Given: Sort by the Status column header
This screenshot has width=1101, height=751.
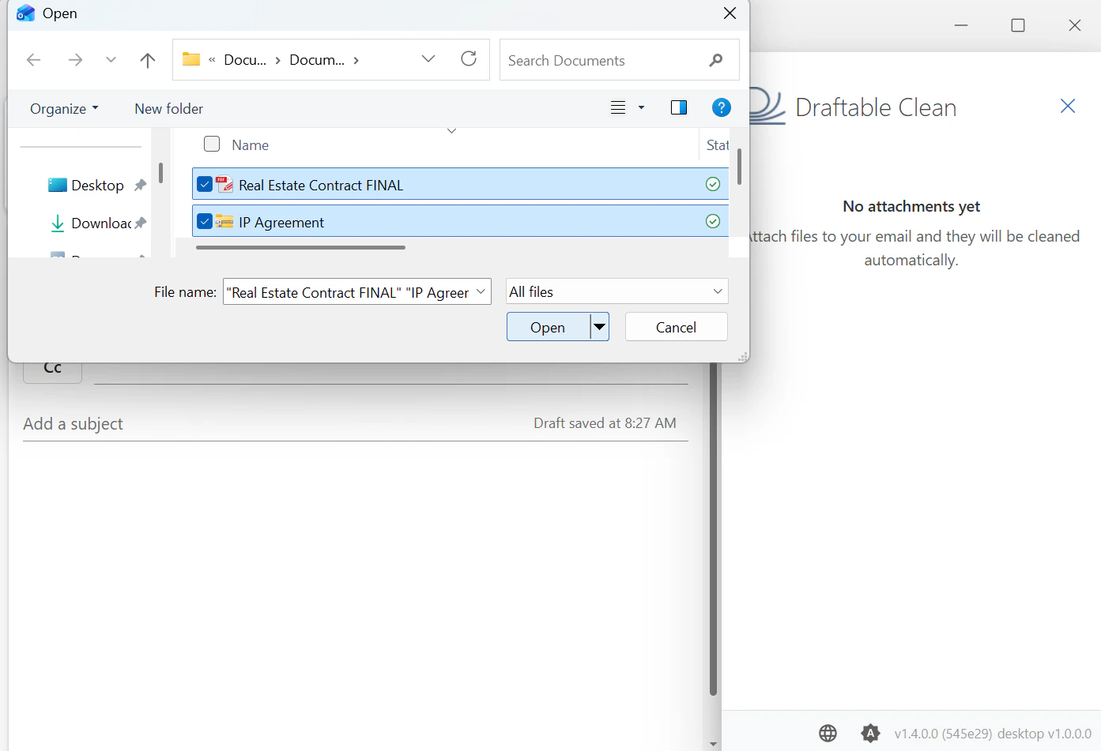Looking at the screenshot, I should click(717, 145).
